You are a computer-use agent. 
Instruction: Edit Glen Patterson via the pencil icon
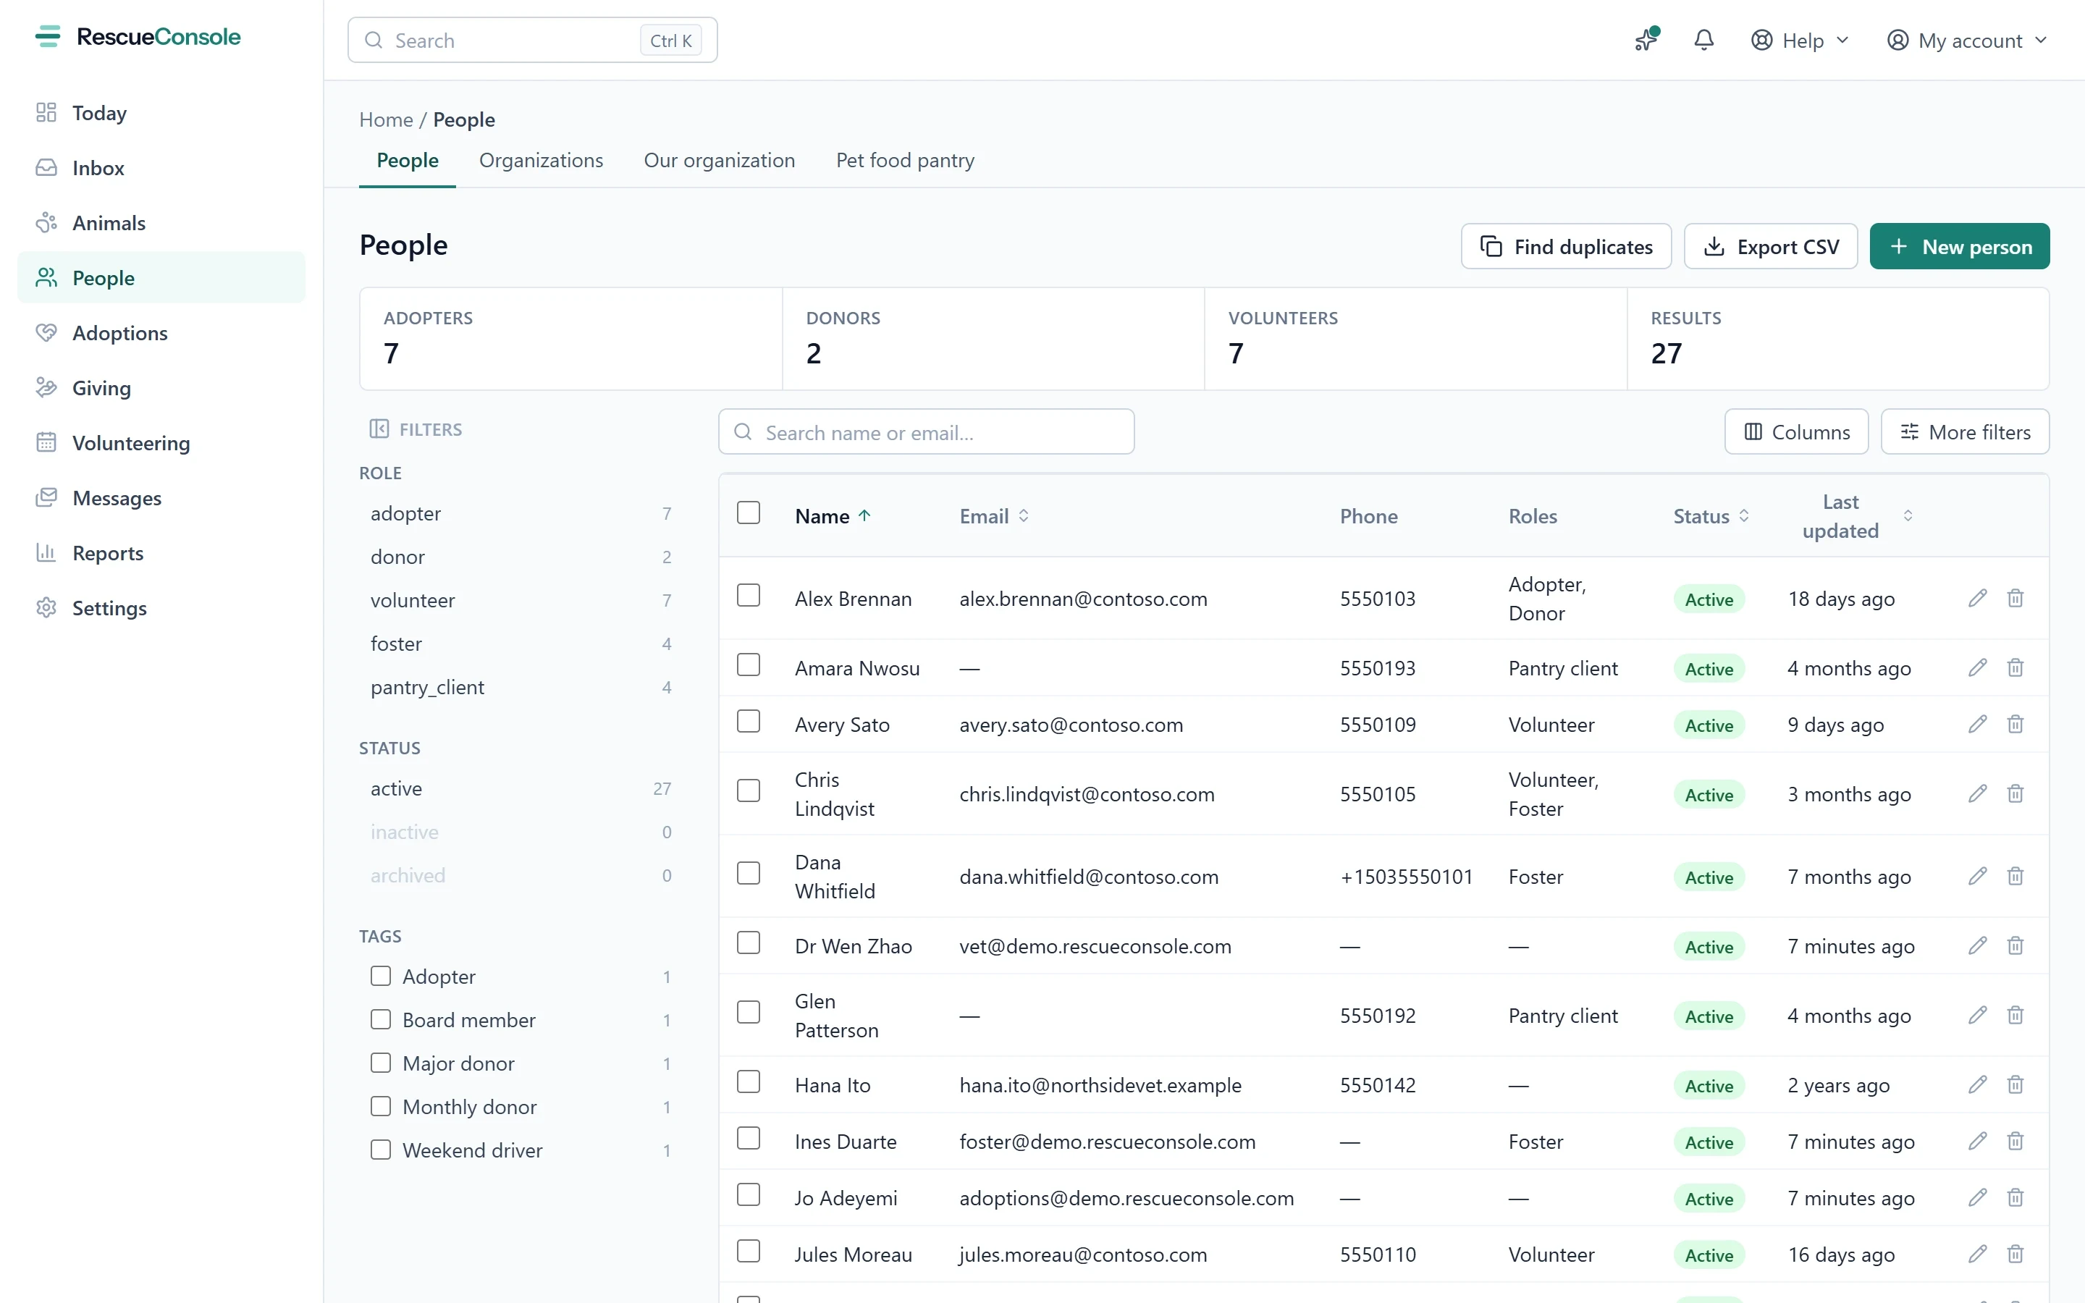click(1977, 1015)
